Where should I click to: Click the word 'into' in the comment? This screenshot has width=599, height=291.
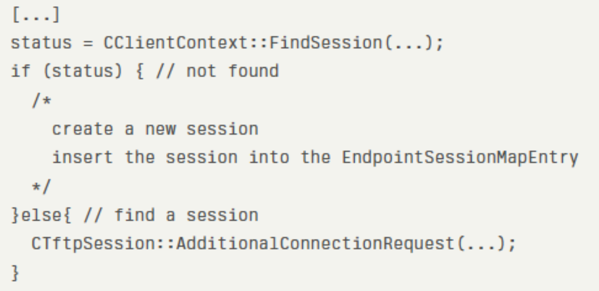pyautogui.click(x=269, y=158)
